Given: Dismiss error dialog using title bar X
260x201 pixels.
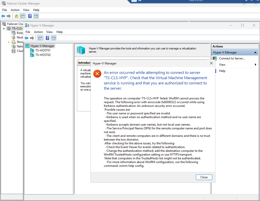Looking at the screenshot, I should [x=211, y=63].
